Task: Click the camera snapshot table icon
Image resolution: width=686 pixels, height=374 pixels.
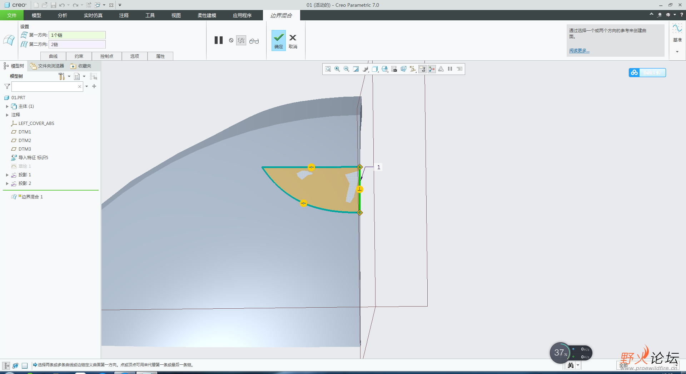Action: click(394, 69)
